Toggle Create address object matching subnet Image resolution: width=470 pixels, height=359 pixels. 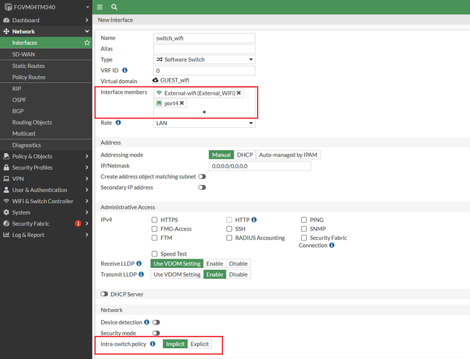(202, 176)
